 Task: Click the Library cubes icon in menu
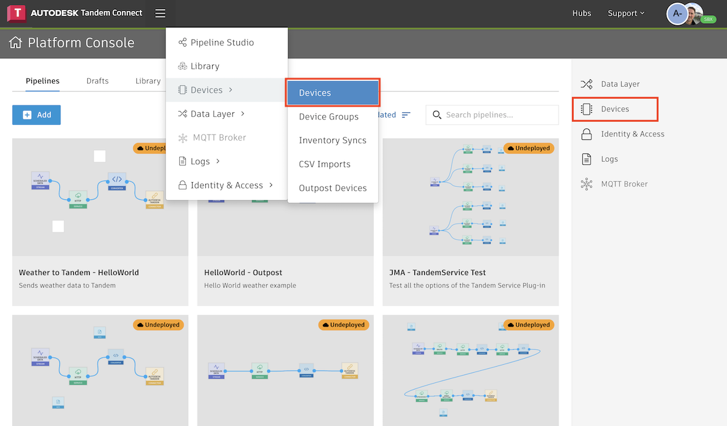pyautogui.click(x=182, y=66)
